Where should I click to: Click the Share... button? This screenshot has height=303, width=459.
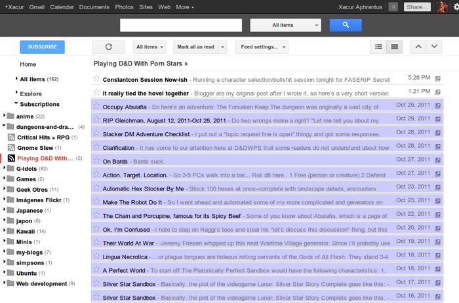417,7
